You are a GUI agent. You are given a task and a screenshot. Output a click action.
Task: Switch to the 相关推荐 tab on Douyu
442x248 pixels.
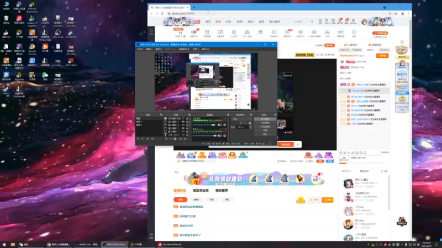pos(222,190)
